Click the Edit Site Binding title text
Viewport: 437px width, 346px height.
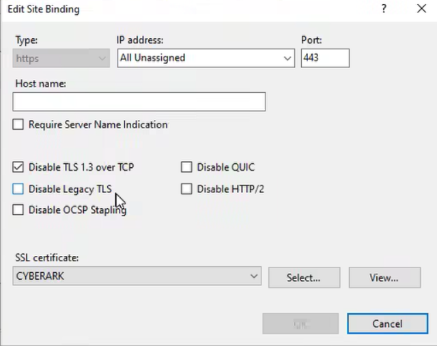(x=44, y=9)
